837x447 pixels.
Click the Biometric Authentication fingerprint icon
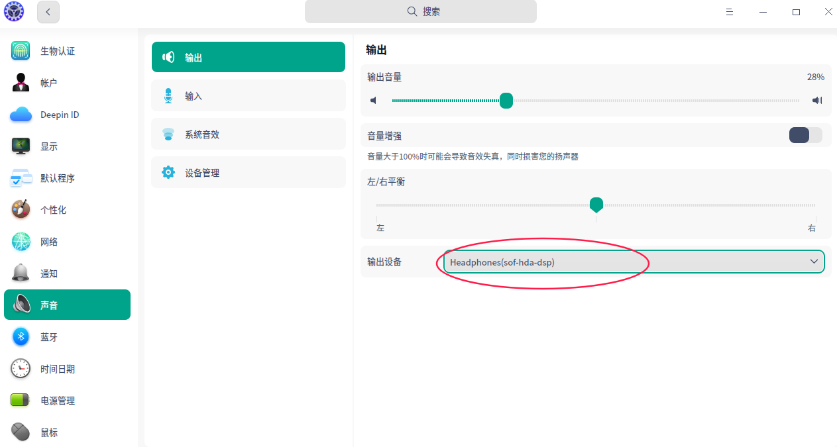click(x=21, y=51)
